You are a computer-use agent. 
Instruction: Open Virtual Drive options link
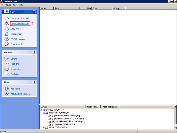click(x=16, y=69)
